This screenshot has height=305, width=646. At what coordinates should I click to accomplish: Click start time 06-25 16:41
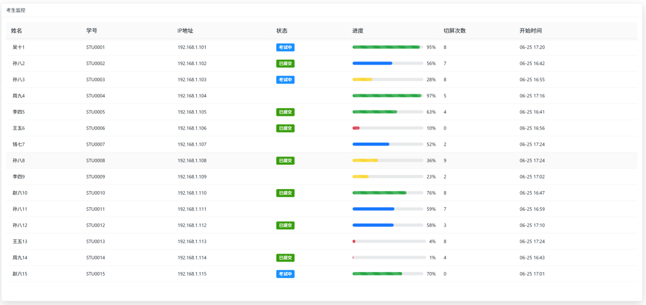pos(532,112)
